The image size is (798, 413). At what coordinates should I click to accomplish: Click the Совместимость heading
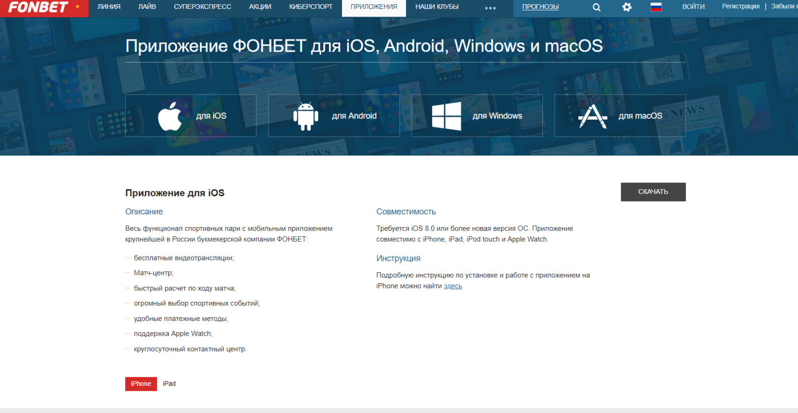406,212
